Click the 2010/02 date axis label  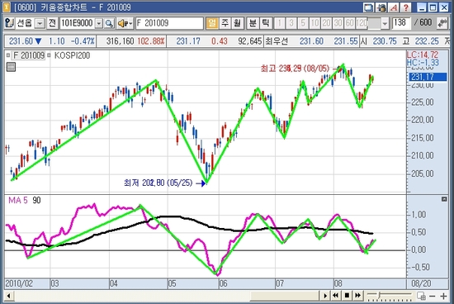click(19, 283)
